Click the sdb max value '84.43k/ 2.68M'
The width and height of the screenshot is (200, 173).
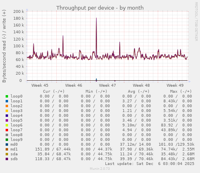[177, 159]
